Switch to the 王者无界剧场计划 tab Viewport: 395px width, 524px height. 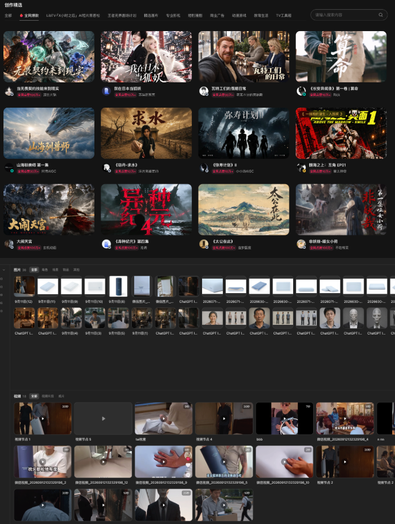click(x=122, y=16)
